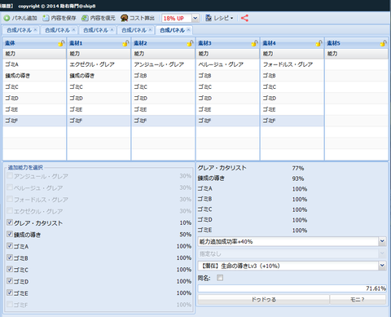Close the first 合成パネル tab
391x317 pixels.
(x=35, y=29)
